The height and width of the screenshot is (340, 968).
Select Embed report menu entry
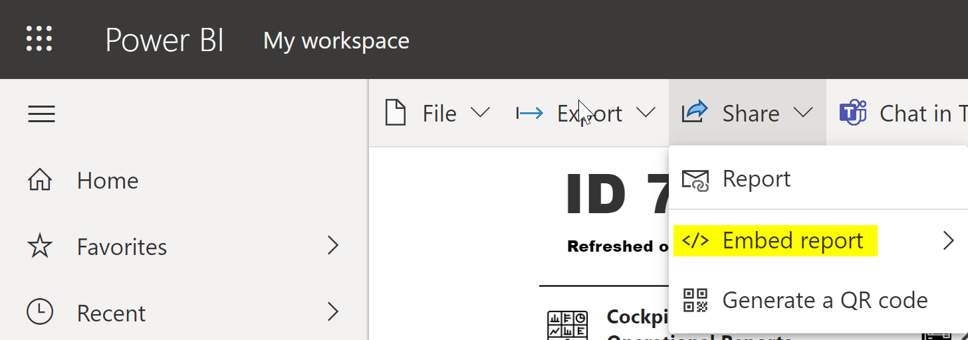[818, 240]
